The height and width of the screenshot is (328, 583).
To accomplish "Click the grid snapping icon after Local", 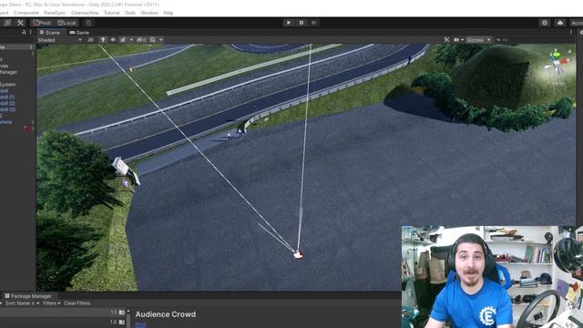I will pyautogui.click(x=88, y=23).
